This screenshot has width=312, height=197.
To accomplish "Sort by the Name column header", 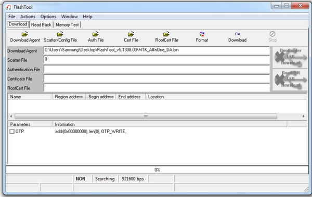I will (30, 97).
